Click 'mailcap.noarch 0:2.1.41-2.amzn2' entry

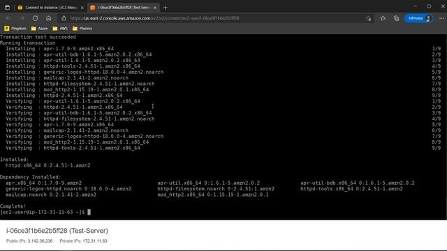coord(51,195)
